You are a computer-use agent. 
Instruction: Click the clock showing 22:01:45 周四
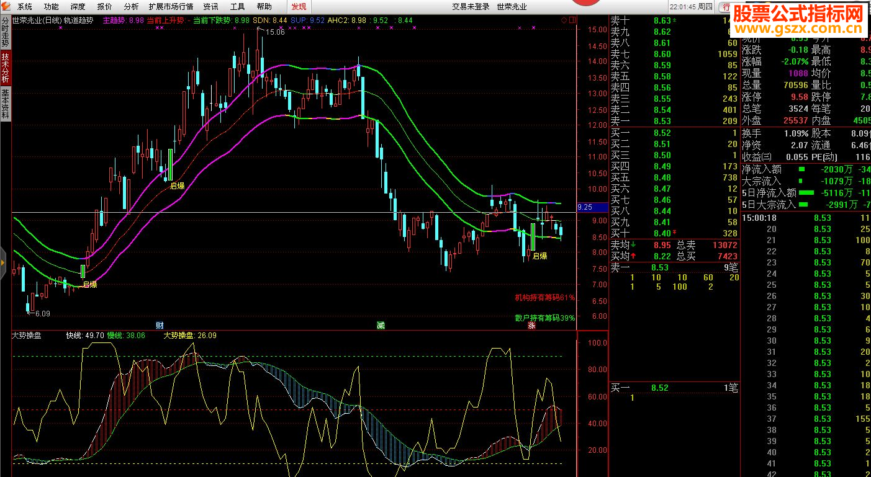point(690,7)
